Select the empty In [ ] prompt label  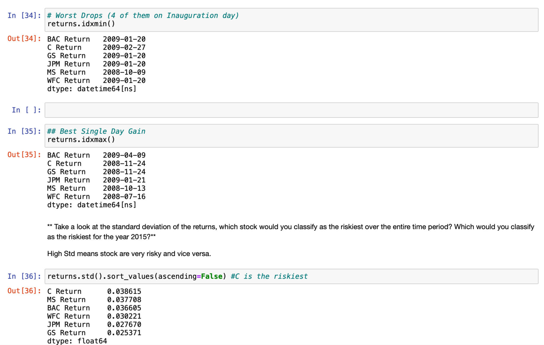pyautogui.click(x=26, y=110)
